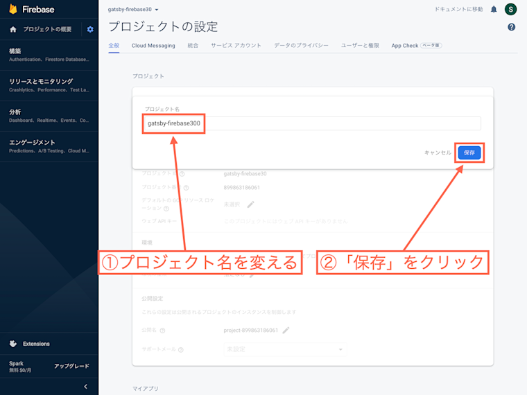Image resolution: width=527 pixels, height=395 pixels.
Task: Click help icon next to サポートメール
Action: point(181,350)
